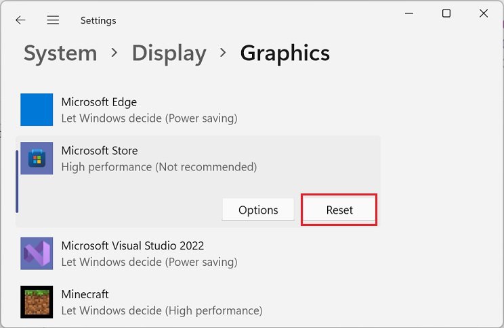The width and height of the screenshot is (504, 328).
Task: Open the hamburger navigation menu
Action: [x=53, y=20]
